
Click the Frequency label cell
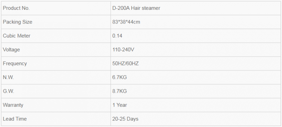point(56,63)
